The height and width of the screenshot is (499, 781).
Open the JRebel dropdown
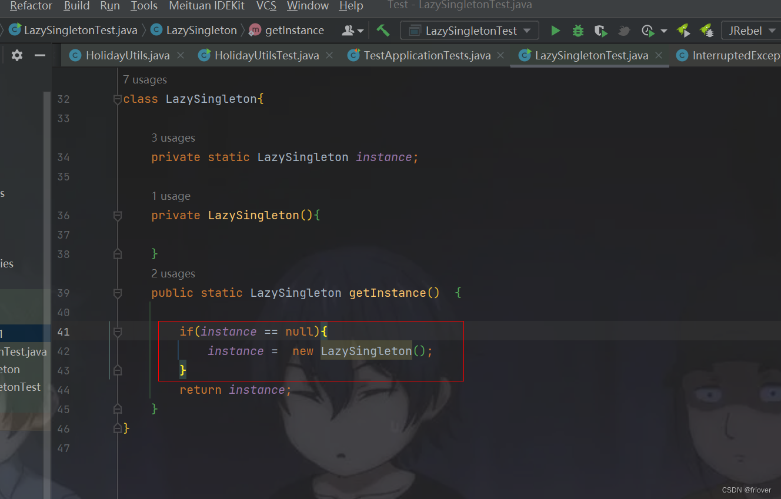[751, 31]
